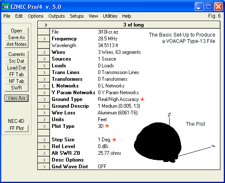Click the SWR button
This screenshot has height=183, width=225.
tap(16, 88)
